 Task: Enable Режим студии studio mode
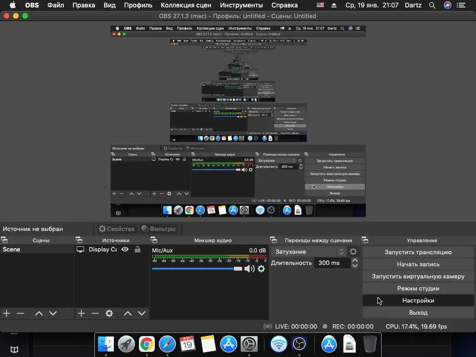point(418,288)
